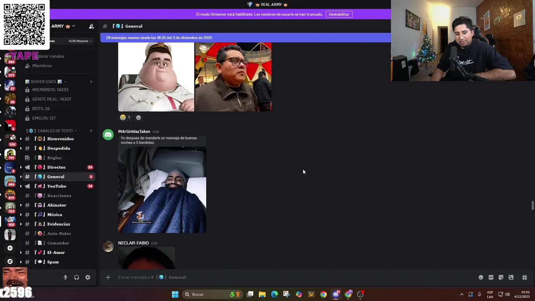
Task: Disable Streamer mode with Deshabilitar button
Action: (339, 14)
